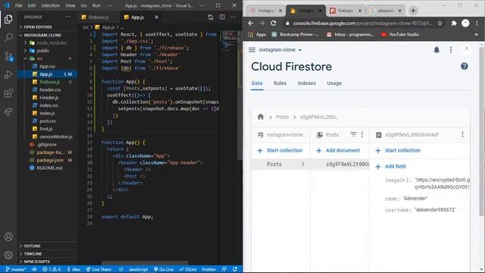Click filter icon in Posts column
The width and height of the screenshot is (485, 273).
pyautogui.click(x=353, y=134)
